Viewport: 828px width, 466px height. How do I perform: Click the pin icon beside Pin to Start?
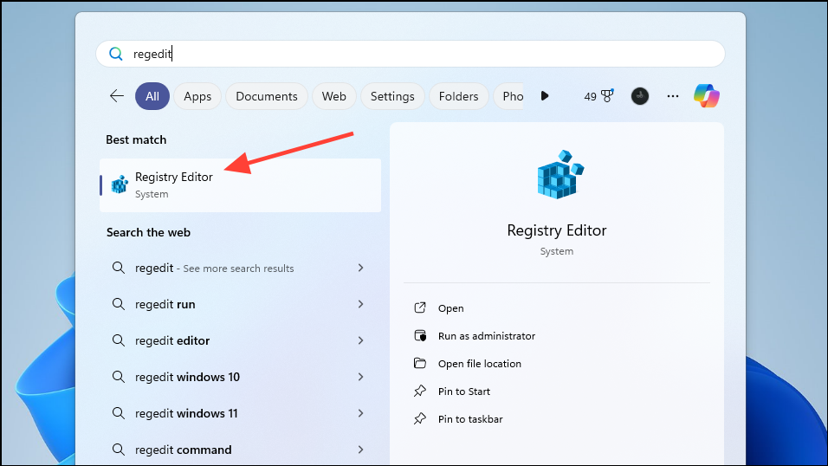coord(420,391)
